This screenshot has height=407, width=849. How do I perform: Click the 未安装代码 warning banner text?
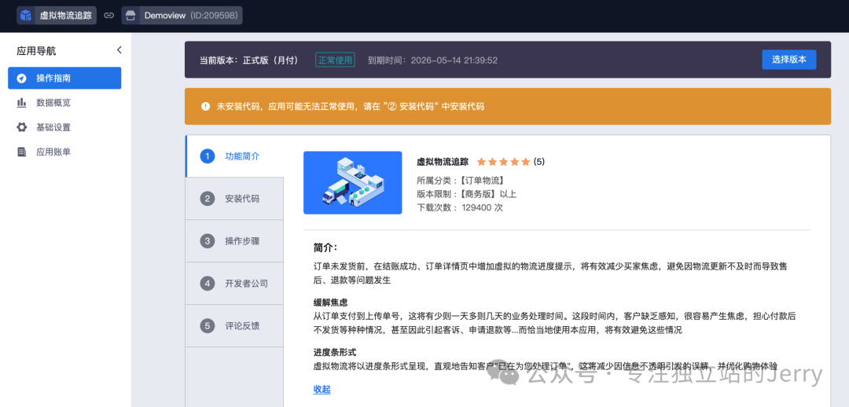(x=351, y=107)
